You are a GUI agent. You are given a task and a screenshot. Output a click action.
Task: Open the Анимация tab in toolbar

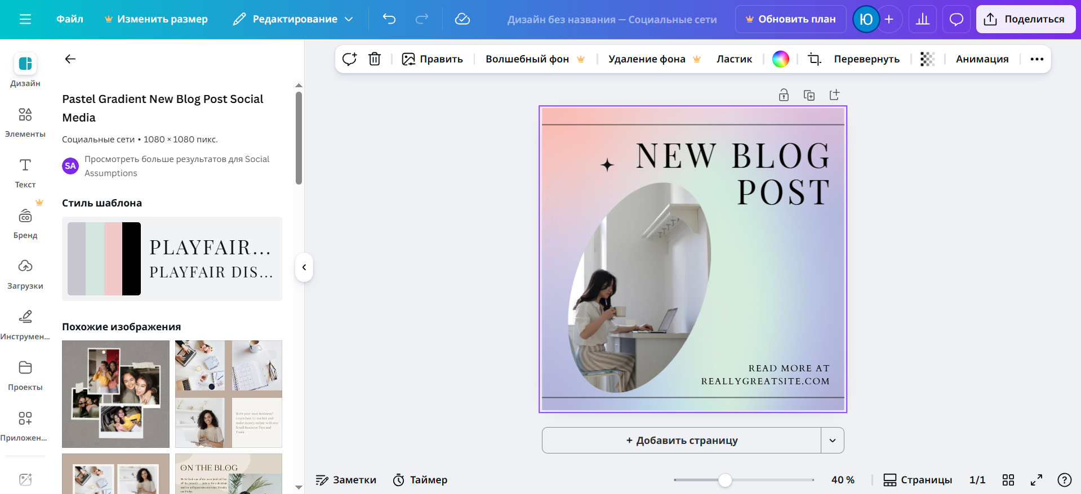click(x=982, y=59)
